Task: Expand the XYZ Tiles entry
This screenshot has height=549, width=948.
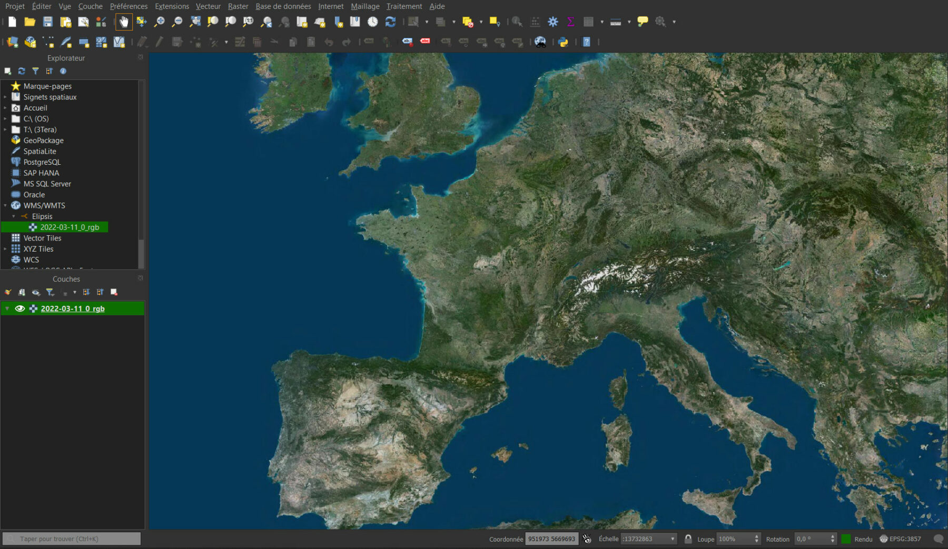Action: click(x=5, y=248)
